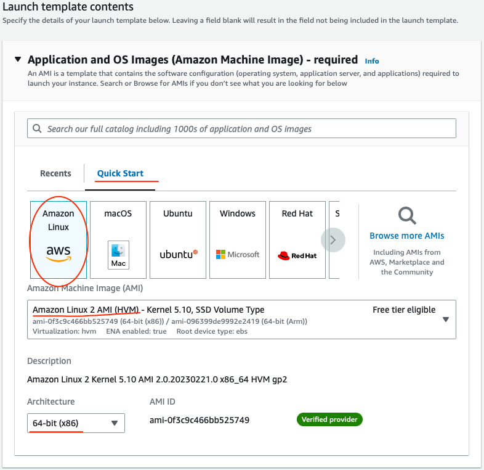This screenshot has width=484, height=470.
Task: Choose the macOS Mac image tile
Action: [118, 240]
